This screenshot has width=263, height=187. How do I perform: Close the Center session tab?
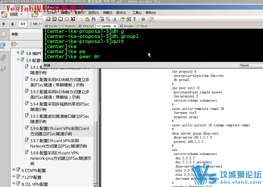[x=115, y=26]
